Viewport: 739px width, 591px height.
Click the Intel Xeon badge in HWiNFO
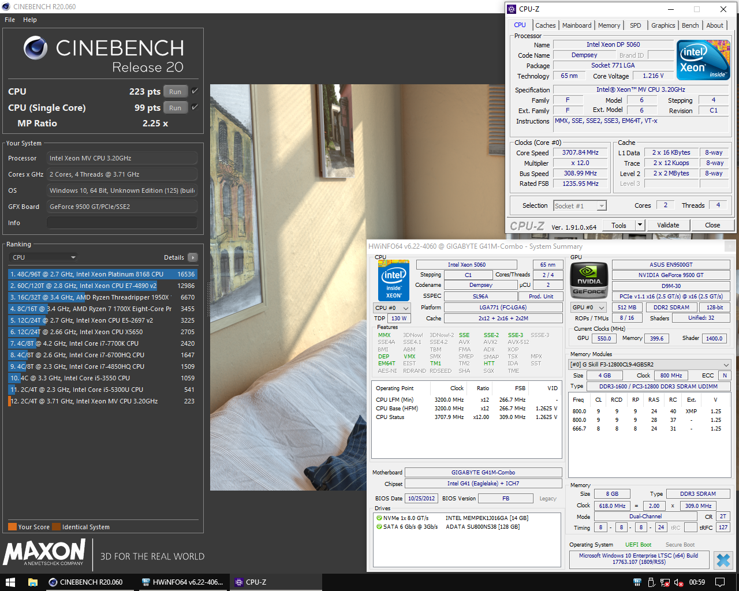pos(394,281)
